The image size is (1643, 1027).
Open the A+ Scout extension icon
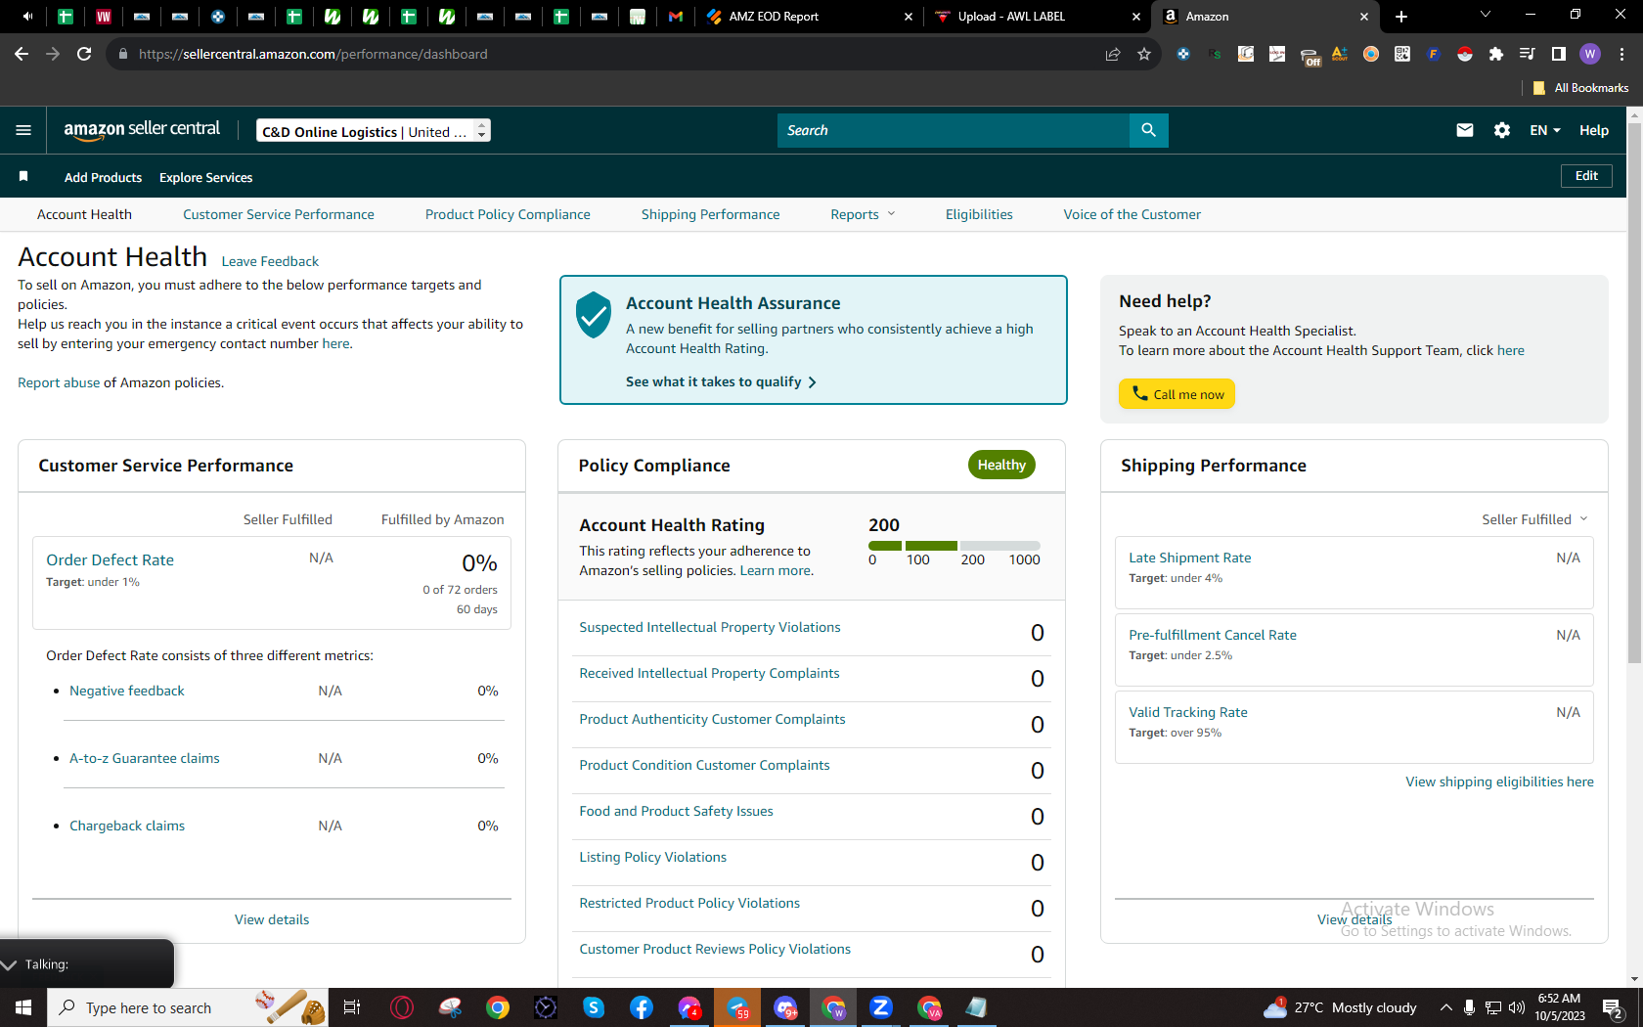pyautogui.click(x=1340, y=54)
